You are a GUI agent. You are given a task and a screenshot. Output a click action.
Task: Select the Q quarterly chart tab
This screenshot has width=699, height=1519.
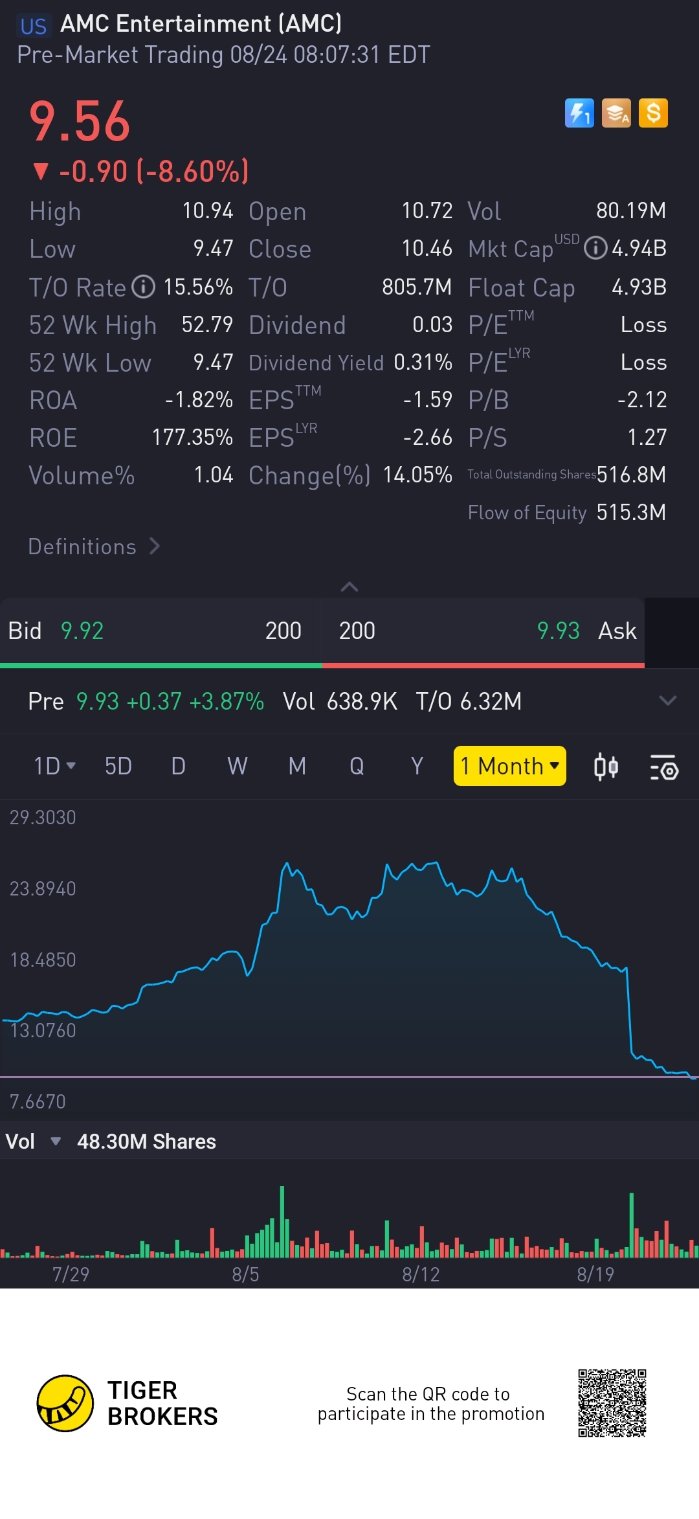pos(357,766)
